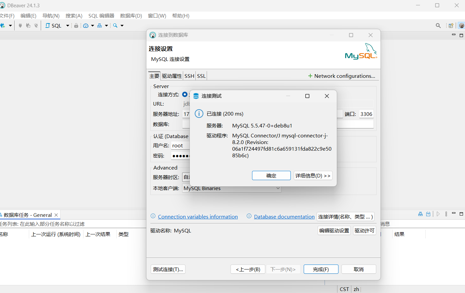Open the dashboard gauge toolbar icon

[x=86, y=25]
